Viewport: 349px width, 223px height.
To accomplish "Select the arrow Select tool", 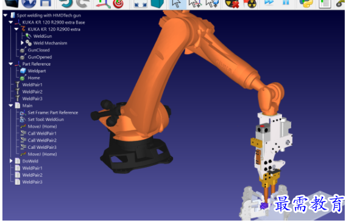I will pyautogui.click(x=177, y=3).
